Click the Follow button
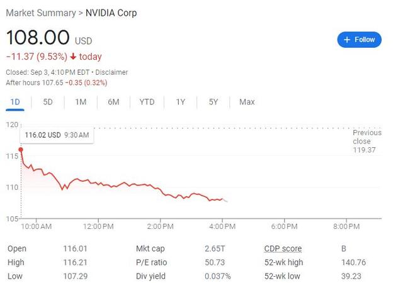 [x=360, y=40]
